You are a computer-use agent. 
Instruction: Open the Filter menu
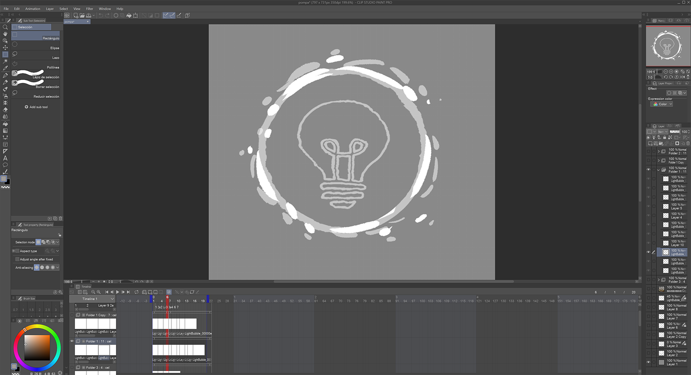tap(89, 9)
